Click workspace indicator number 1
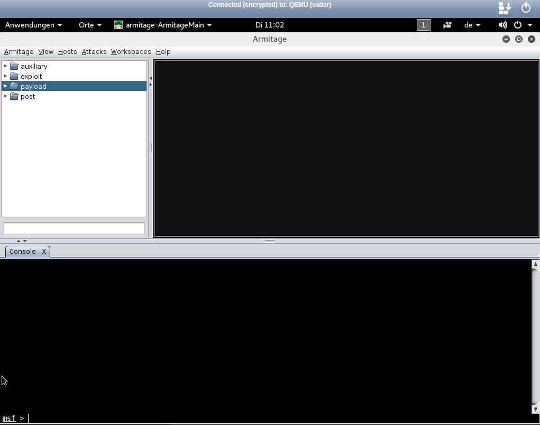Viewport: 540px width, 425px height. (423, 25)
